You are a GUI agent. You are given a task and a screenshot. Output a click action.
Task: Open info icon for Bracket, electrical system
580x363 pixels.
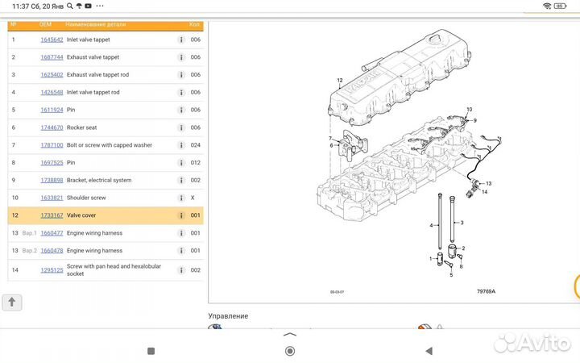pos(181,180)
